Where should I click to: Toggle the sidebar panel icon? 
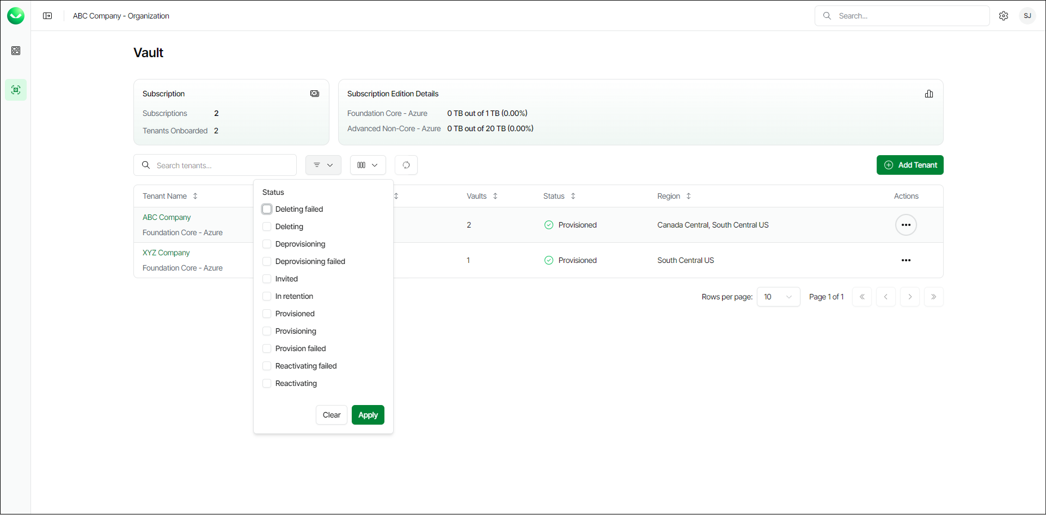(x=47, y=16)
